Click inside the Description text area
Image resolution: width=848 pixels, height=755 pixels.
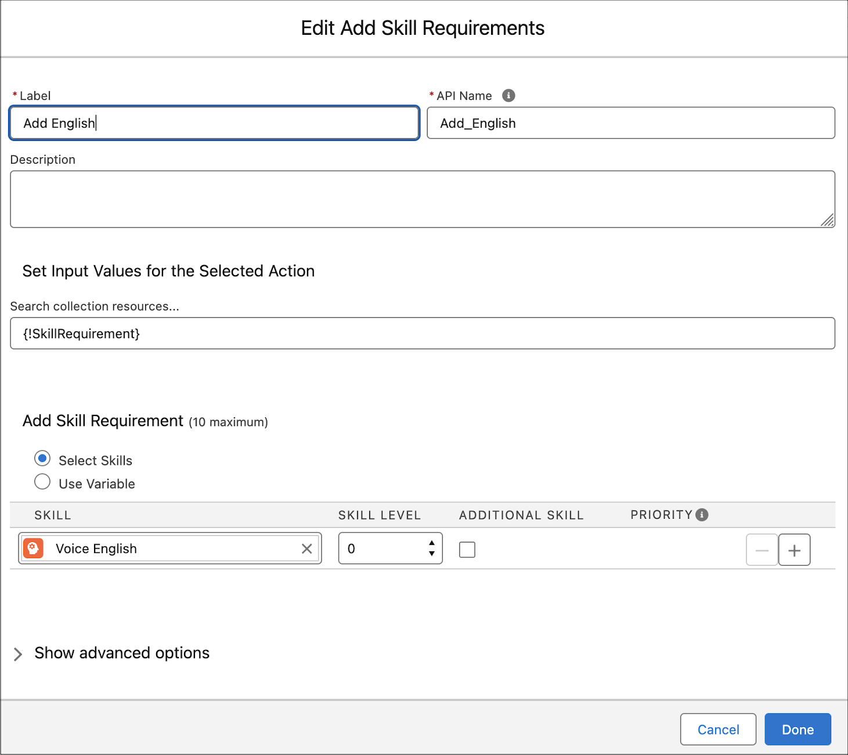tap(423, 199)
